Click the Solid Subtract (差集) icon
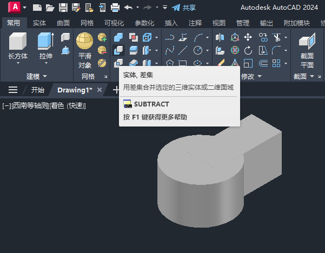Viewport: 325px width, 253px height. click(x=118, y=50)
